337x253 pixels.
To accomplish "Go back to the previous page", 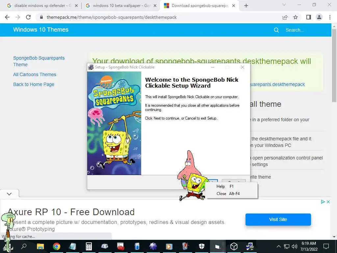I will pyautogui.click(x=7, y=17).
